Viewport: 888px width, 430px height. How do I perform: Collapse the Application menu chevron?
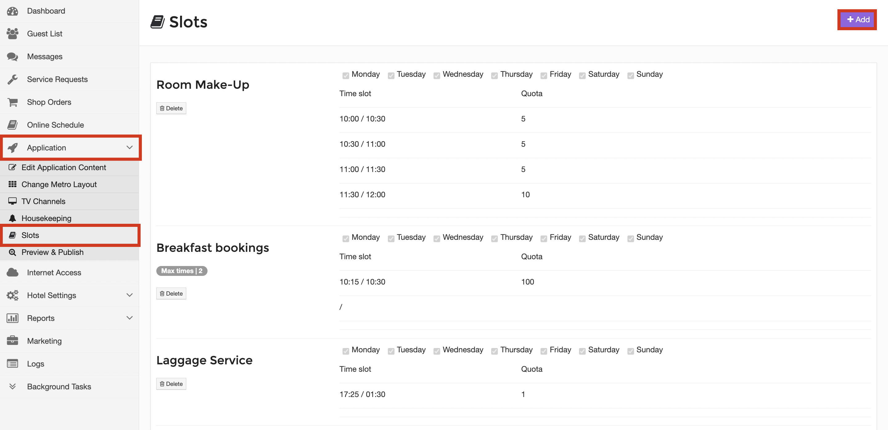129,147
